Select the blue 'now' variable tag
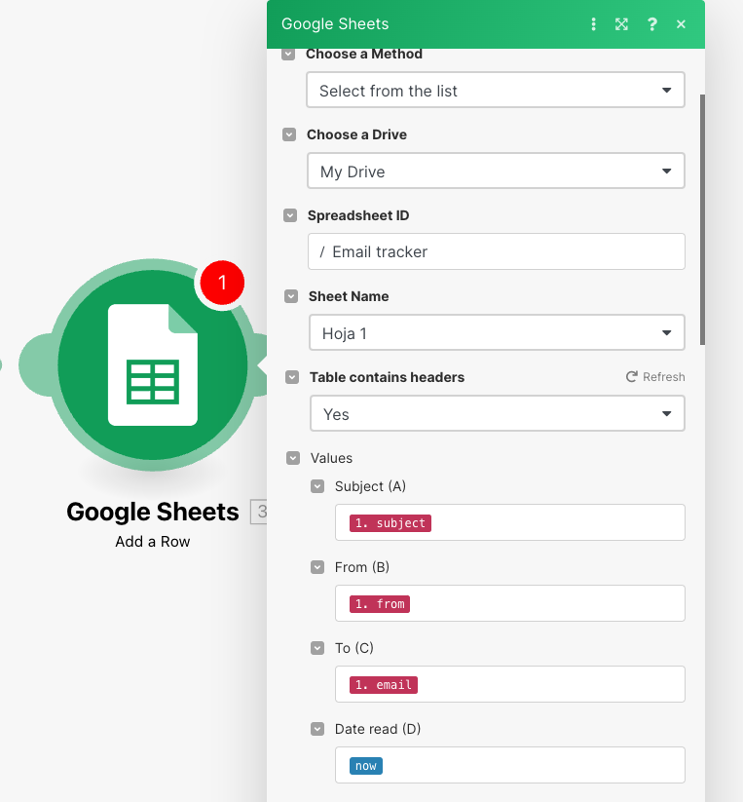The width and height of the screenshot is (743, 802). coord(366,766)
